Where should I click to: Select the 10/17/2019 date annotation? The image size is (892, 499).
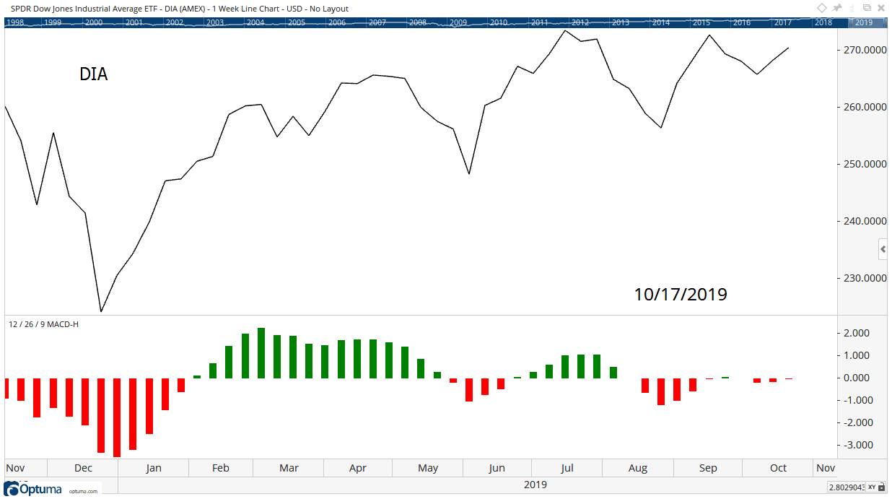(681, 295)
